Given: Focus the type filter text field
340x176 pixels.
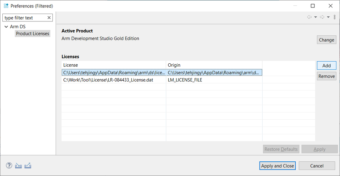Looking at the screenshot, I should (24, 18).
